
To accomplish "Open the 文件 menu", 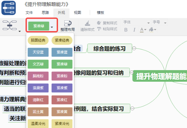I will point(29,13).
